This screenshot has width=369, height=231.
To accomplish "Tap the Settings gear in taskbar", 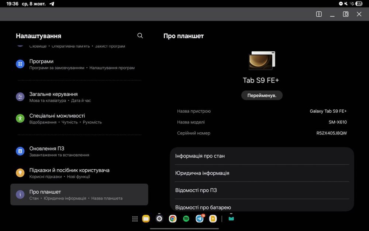I will pos(159,219).
